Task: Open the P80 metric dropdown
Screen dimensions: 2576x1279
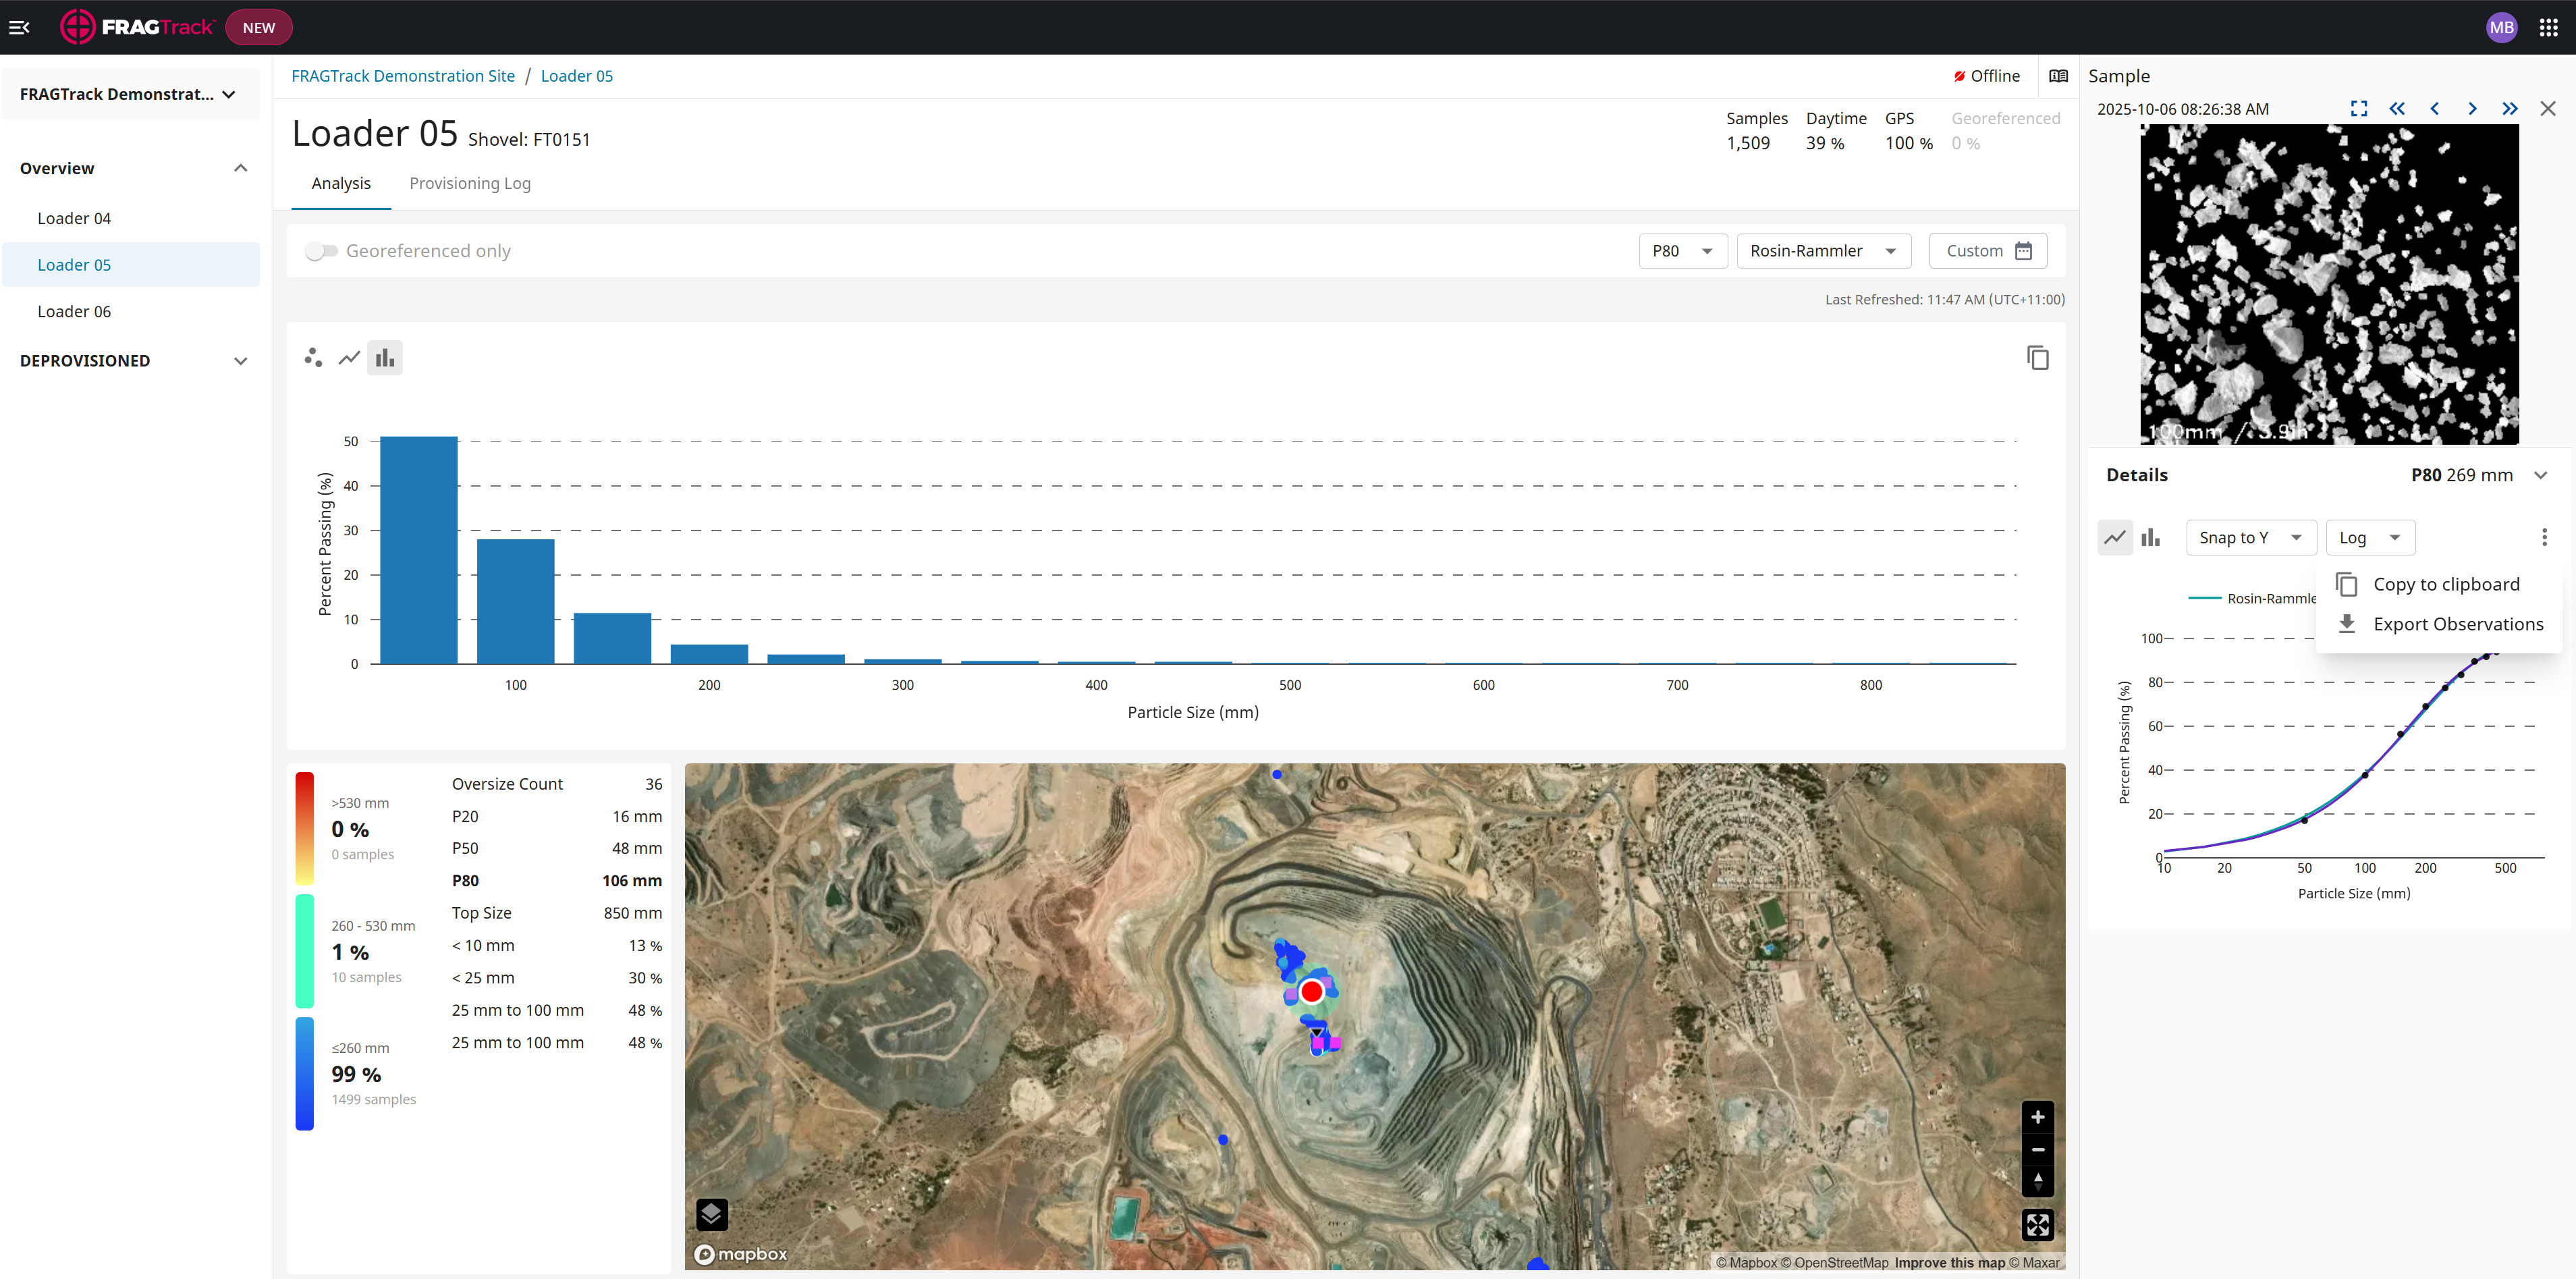Action: pos(1682,251)
